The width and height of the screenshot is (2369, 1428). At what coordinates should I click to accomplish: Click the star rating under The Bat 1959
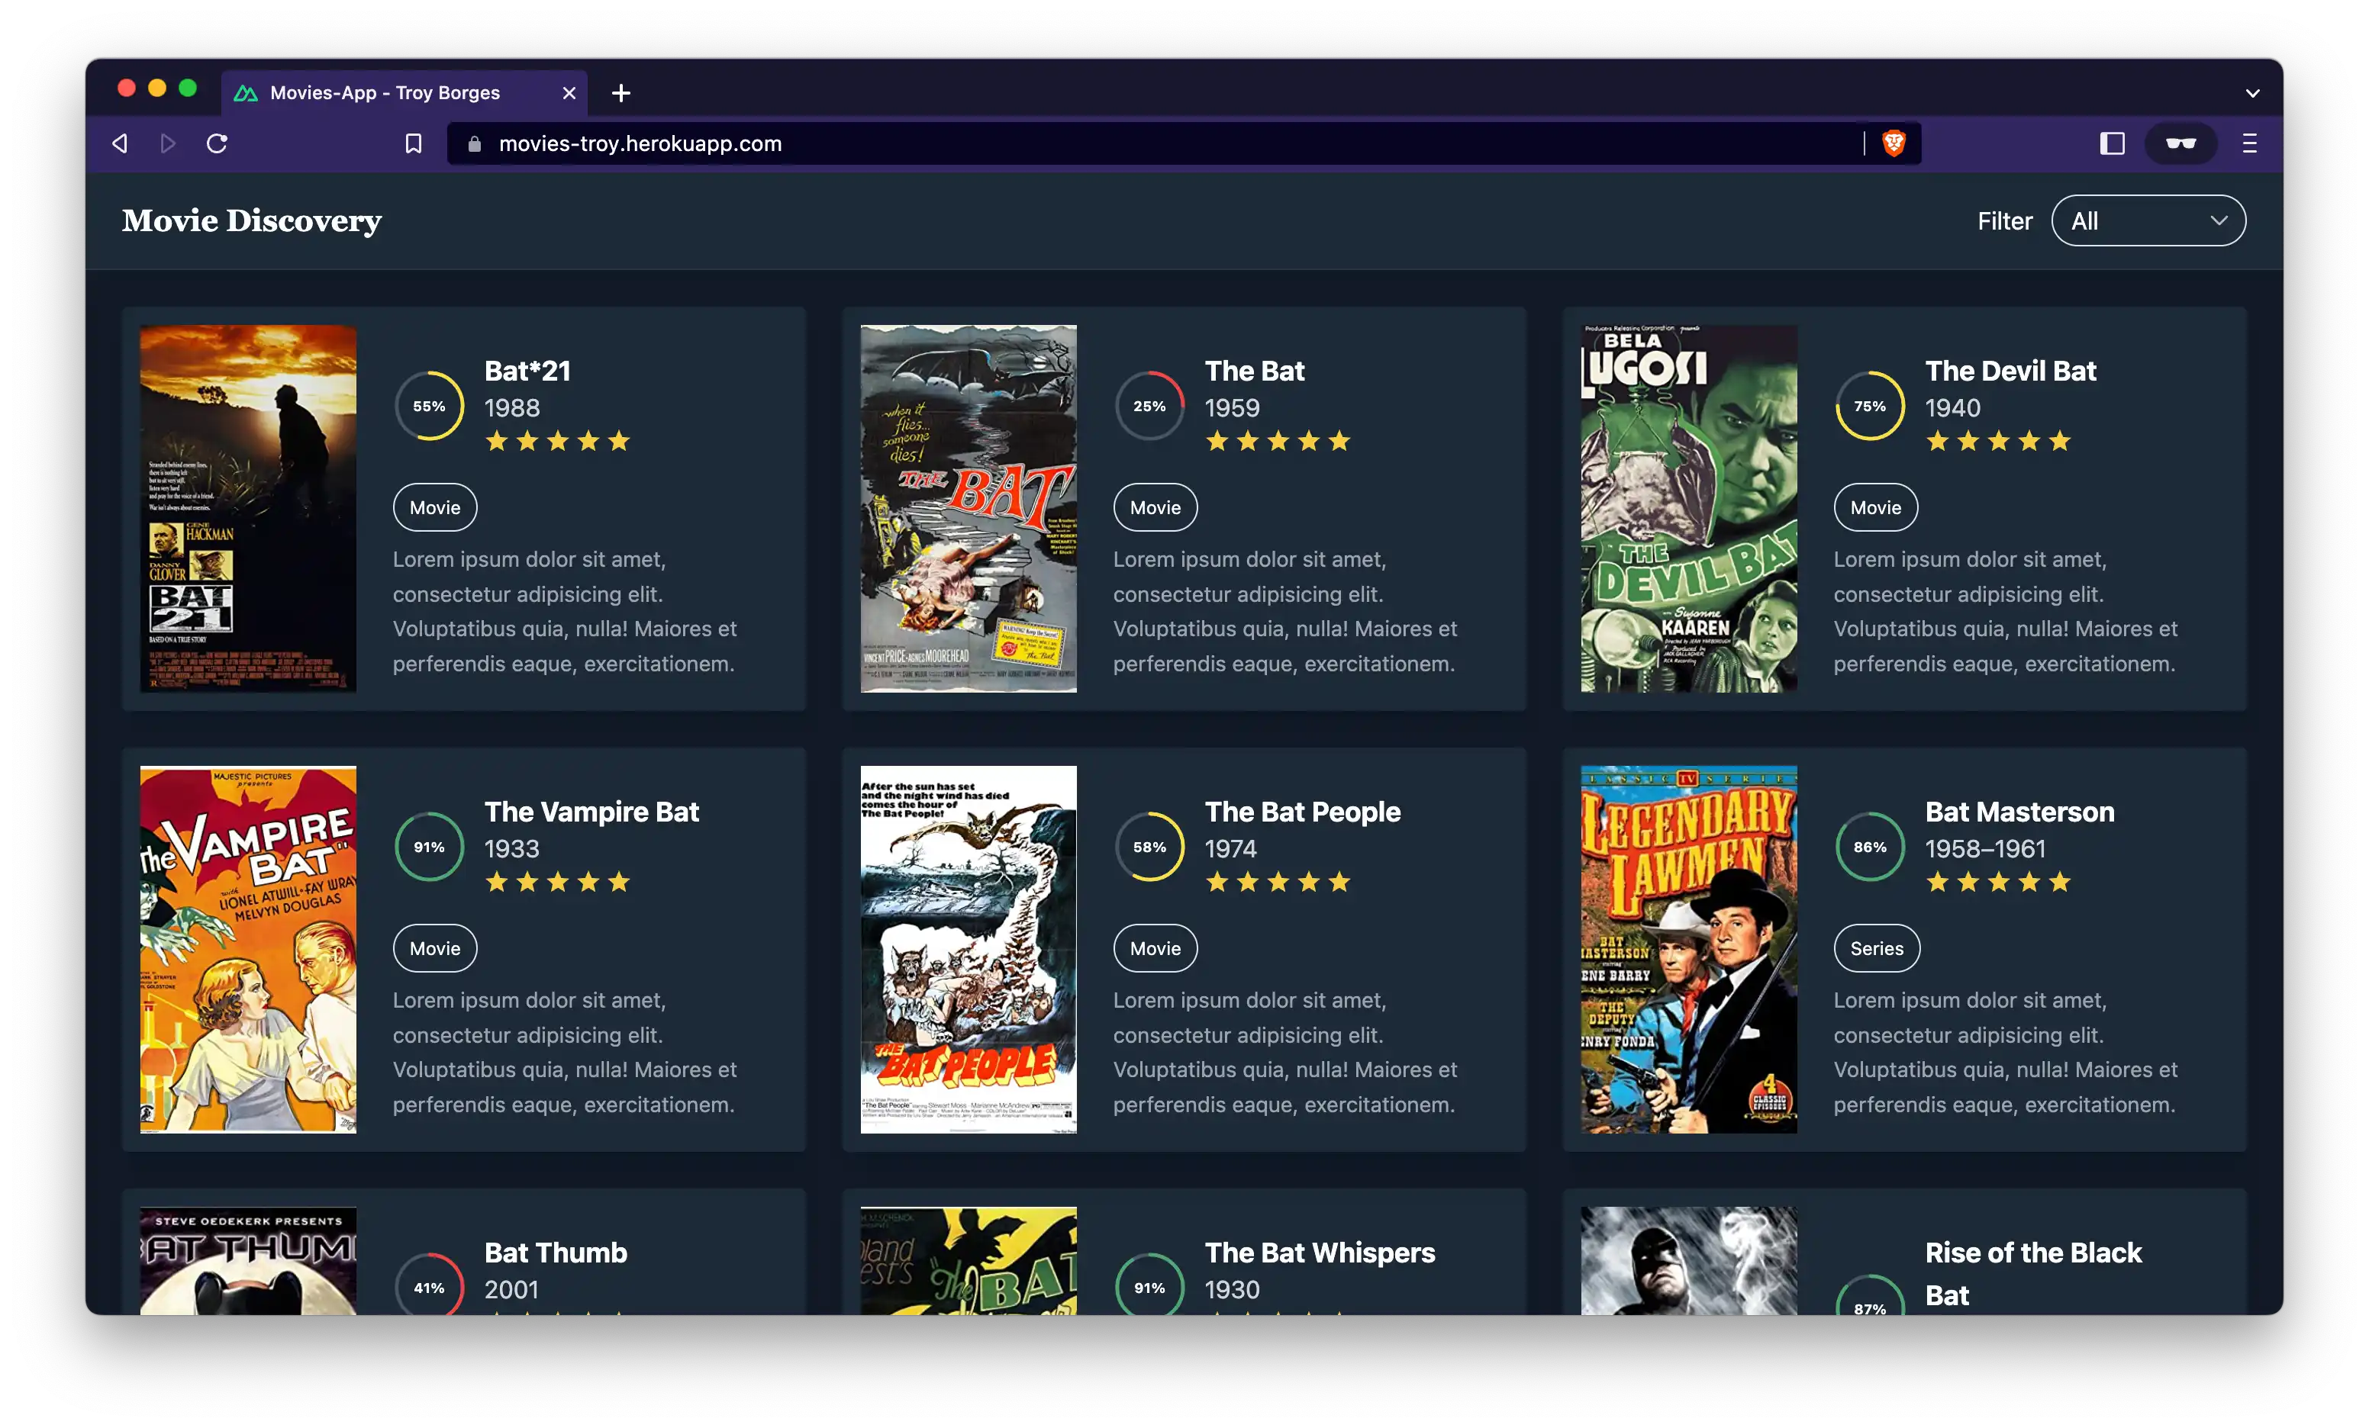[x=1278, y=441]
